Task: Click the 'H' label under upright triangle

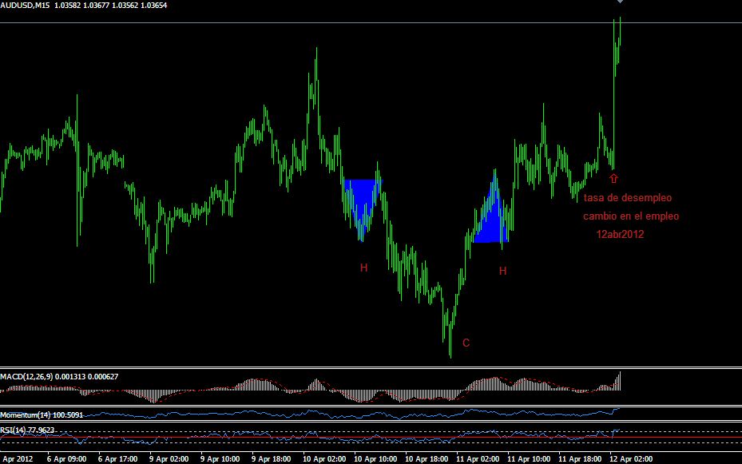Action: coord(502,272)
